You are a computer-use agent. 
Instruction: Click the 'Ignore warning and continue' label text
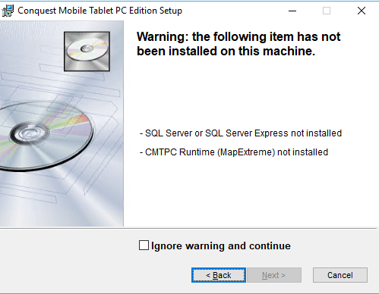(x=221, y=246)
